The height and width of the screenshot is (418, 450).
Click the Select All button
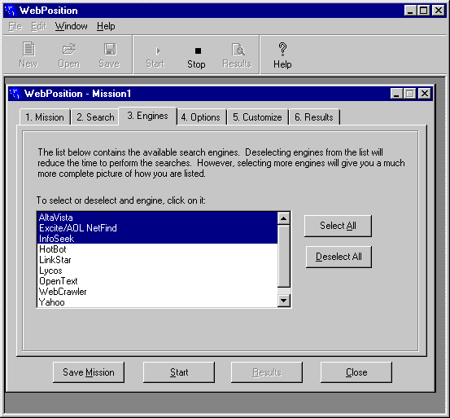pos(338,226)
